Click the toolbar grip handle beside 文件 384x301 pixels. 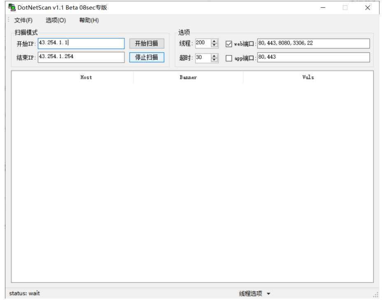coord(8,20)
